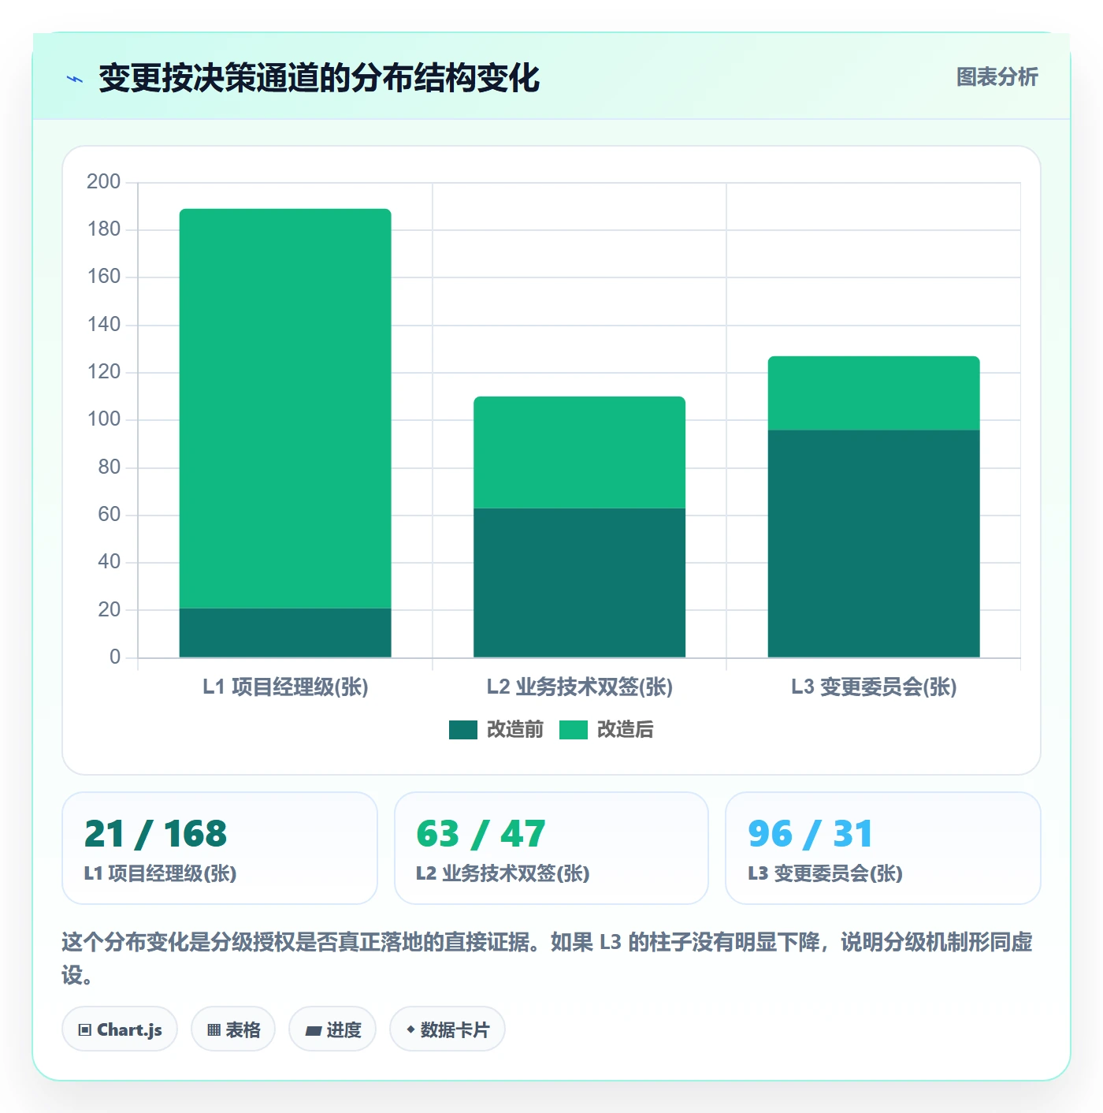This screenshot has width=1103, height=1113.
Task: Click the 进度 chip bar icon
Action: click(x=313, y=1031)
